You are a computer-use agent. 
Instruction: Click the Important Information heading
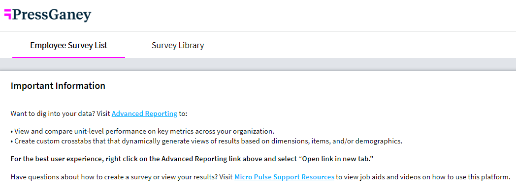click(x=58, y=86)
